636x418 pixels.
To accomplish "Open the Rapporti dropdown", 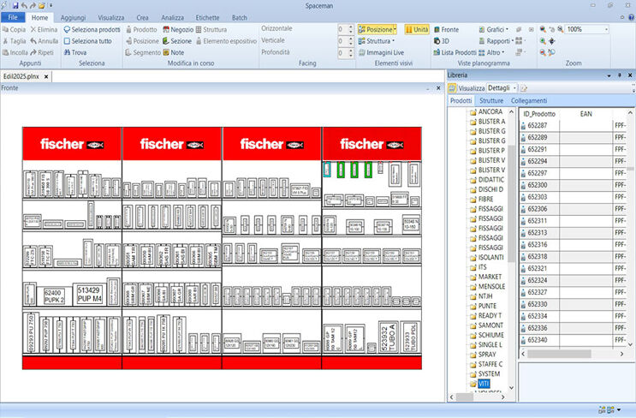I will 512,41.
